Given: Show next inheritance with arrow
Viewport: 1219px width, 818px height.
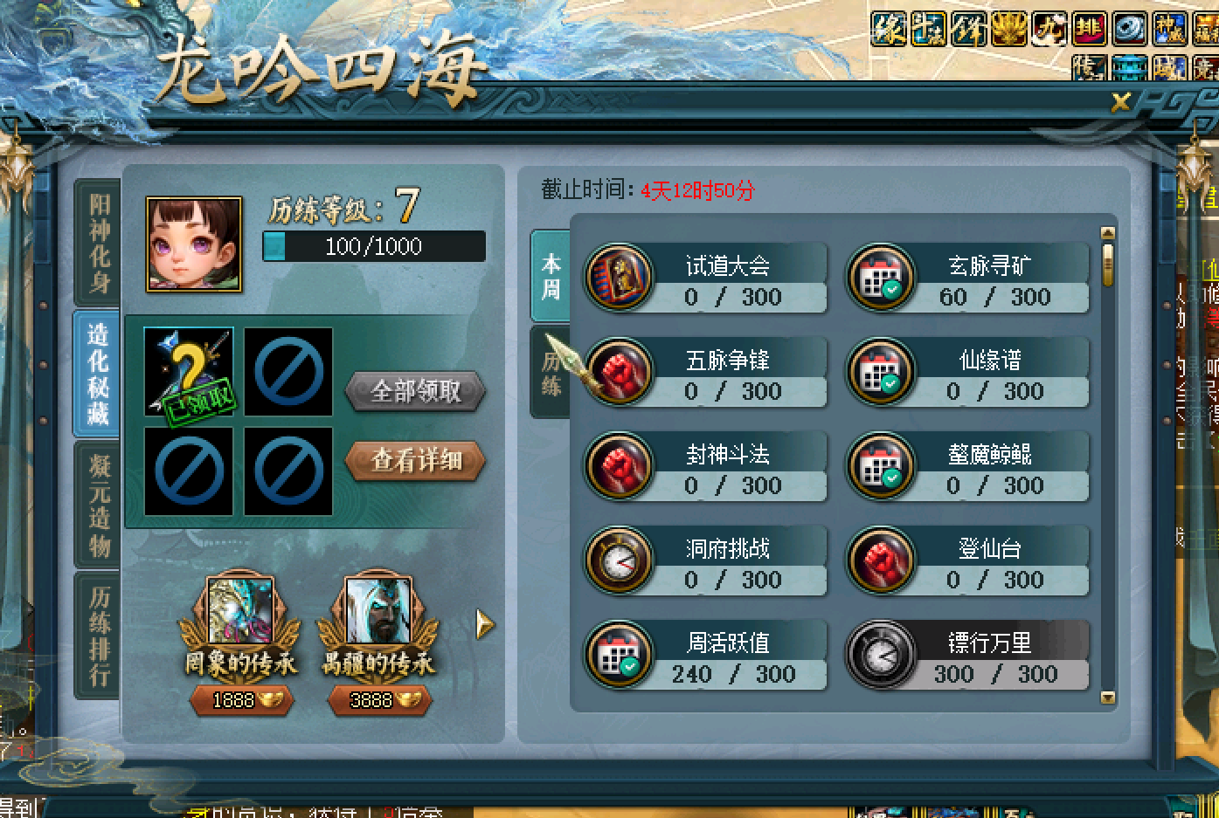Looking at the screenshot, I should tap(485, 624).
